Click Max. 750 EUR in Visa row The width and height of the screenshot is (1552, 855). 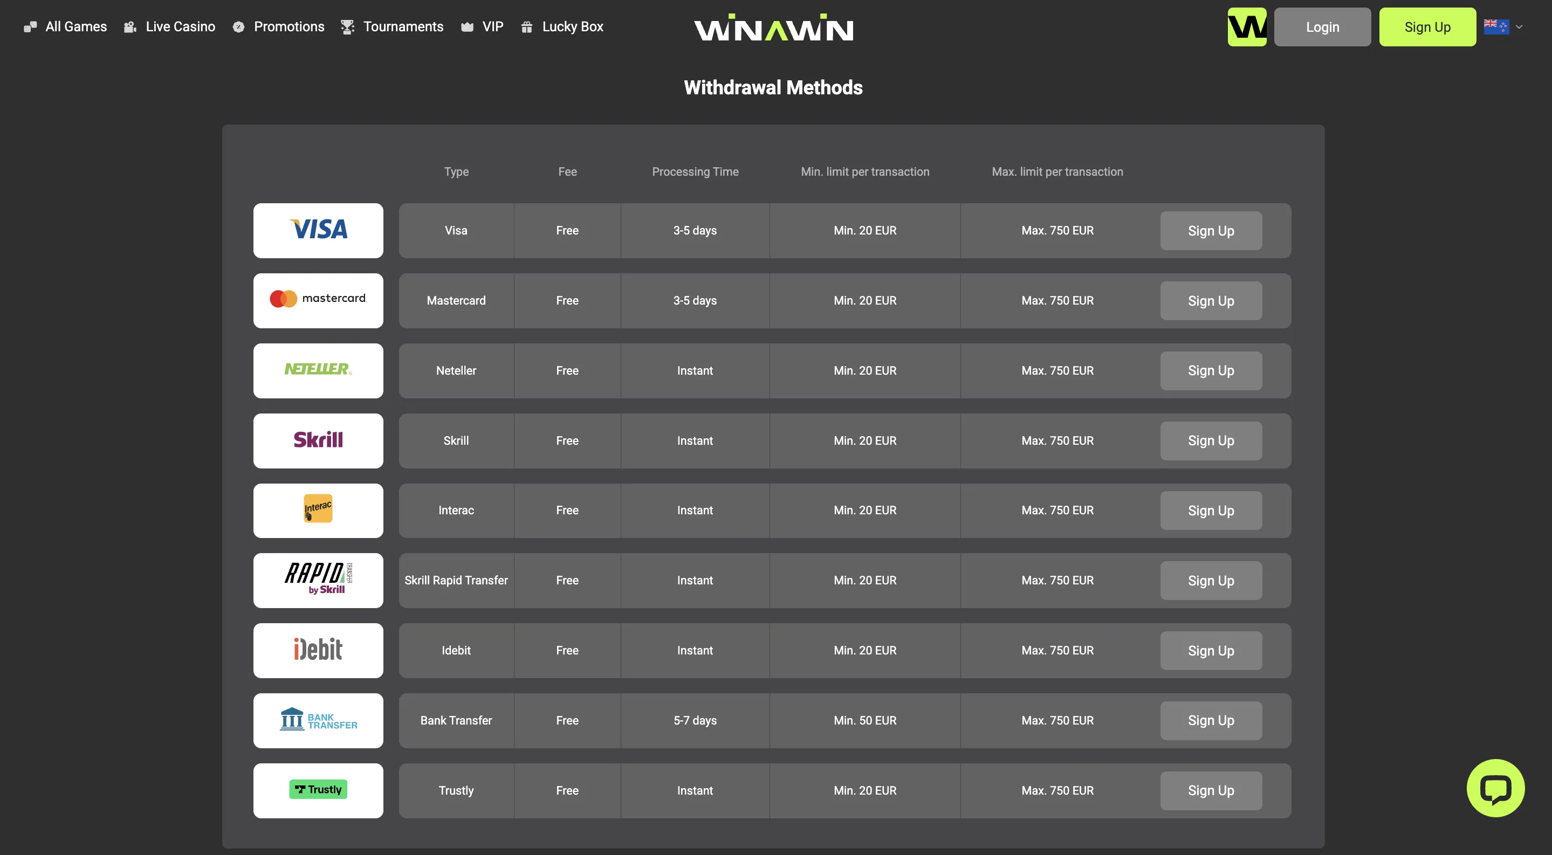pos(1057,231)
